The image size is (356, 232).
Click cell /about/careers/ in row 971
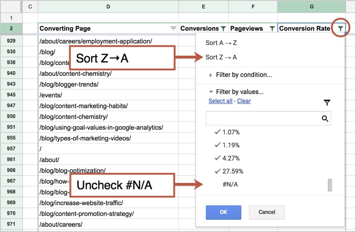108,224
